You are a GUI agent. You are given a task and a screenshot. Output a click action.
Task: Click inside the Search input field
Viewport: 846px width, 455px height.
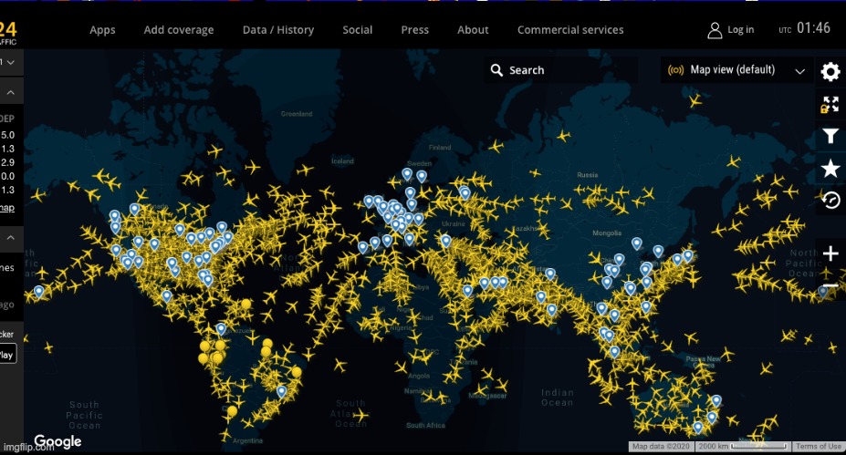tap(561, 70)
